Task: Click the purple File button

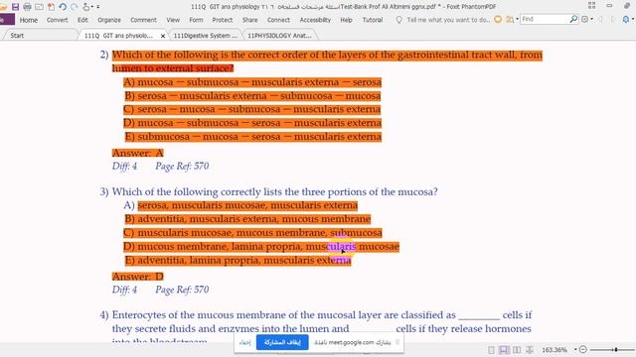Action: pos(7,20)
